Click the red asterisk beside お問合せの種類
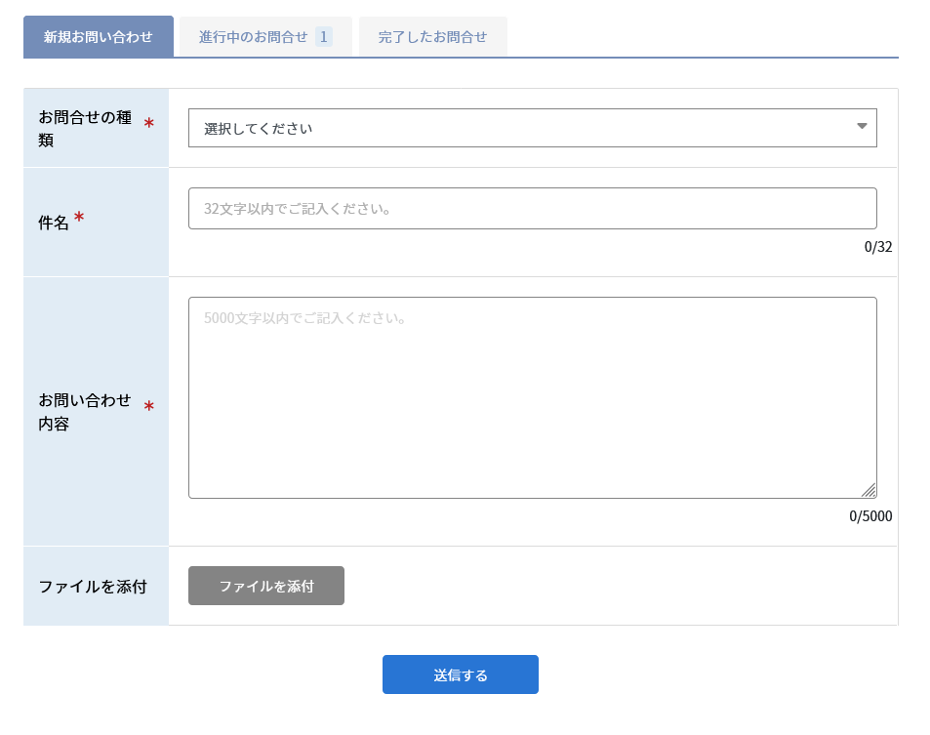The width and height of the screenshot is (930, 735). coord(149,124)
